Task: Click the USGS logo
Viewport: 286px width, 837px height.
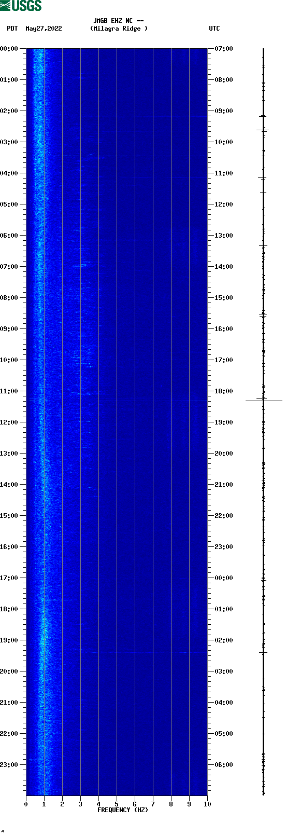Action: pyautogui.click(x=21, y=6)
